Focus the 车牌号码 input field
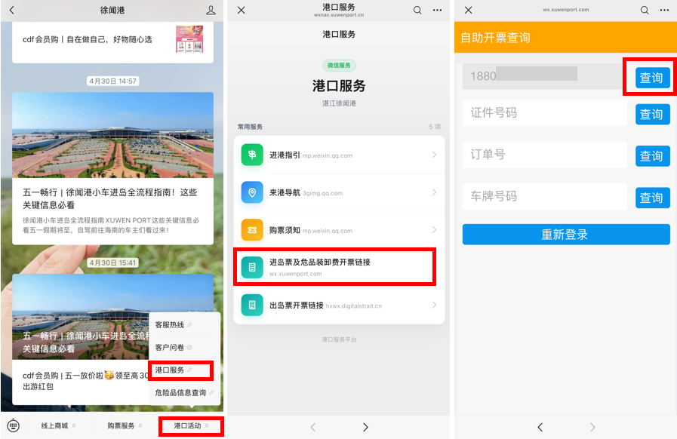677x439 pixels. click(x=544, y=196)
